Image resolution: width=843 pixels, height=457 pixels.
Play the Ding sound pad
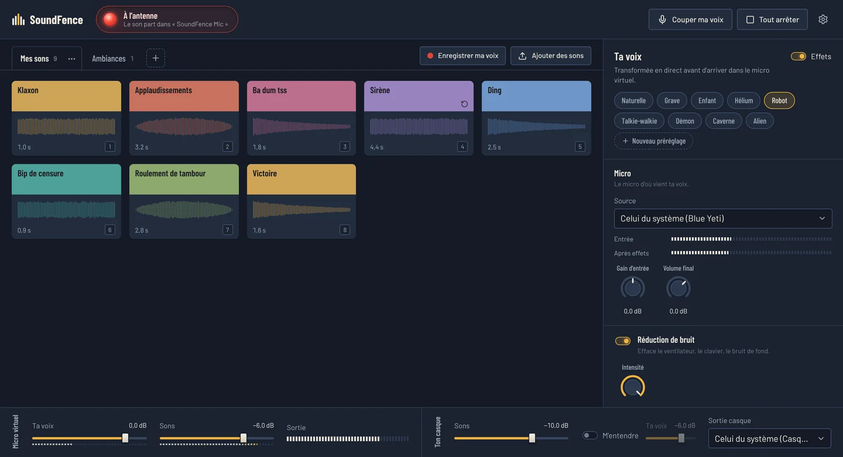point(536,118)
